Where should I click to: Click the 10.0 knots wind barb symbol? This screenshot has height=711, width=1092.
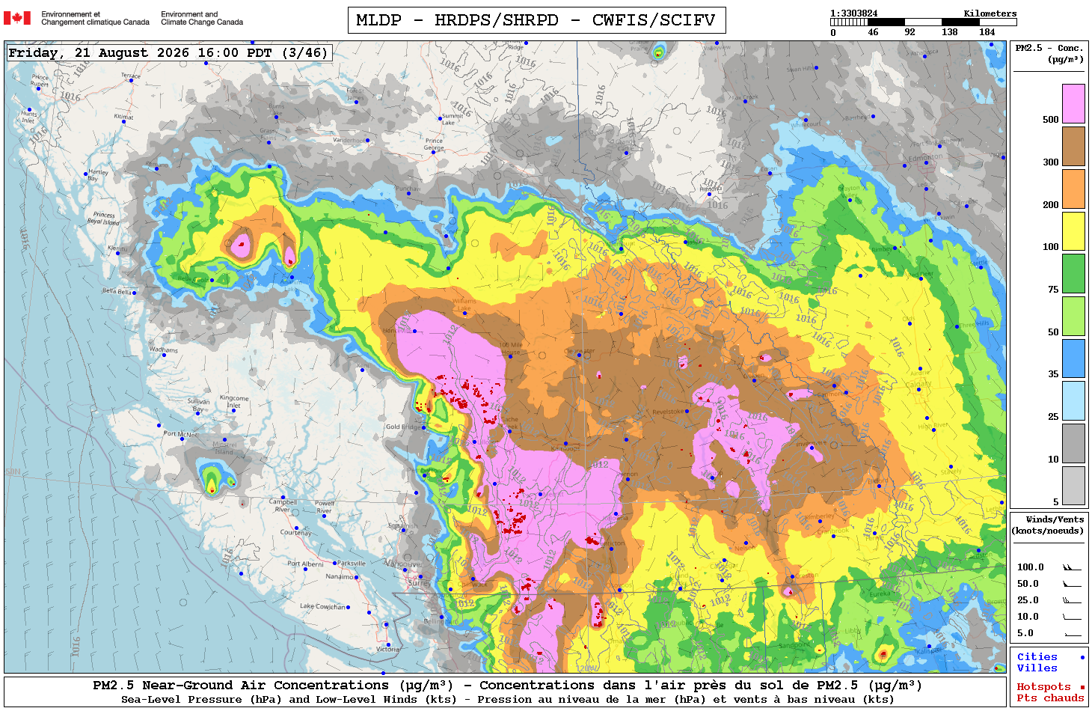[1072, 617]
